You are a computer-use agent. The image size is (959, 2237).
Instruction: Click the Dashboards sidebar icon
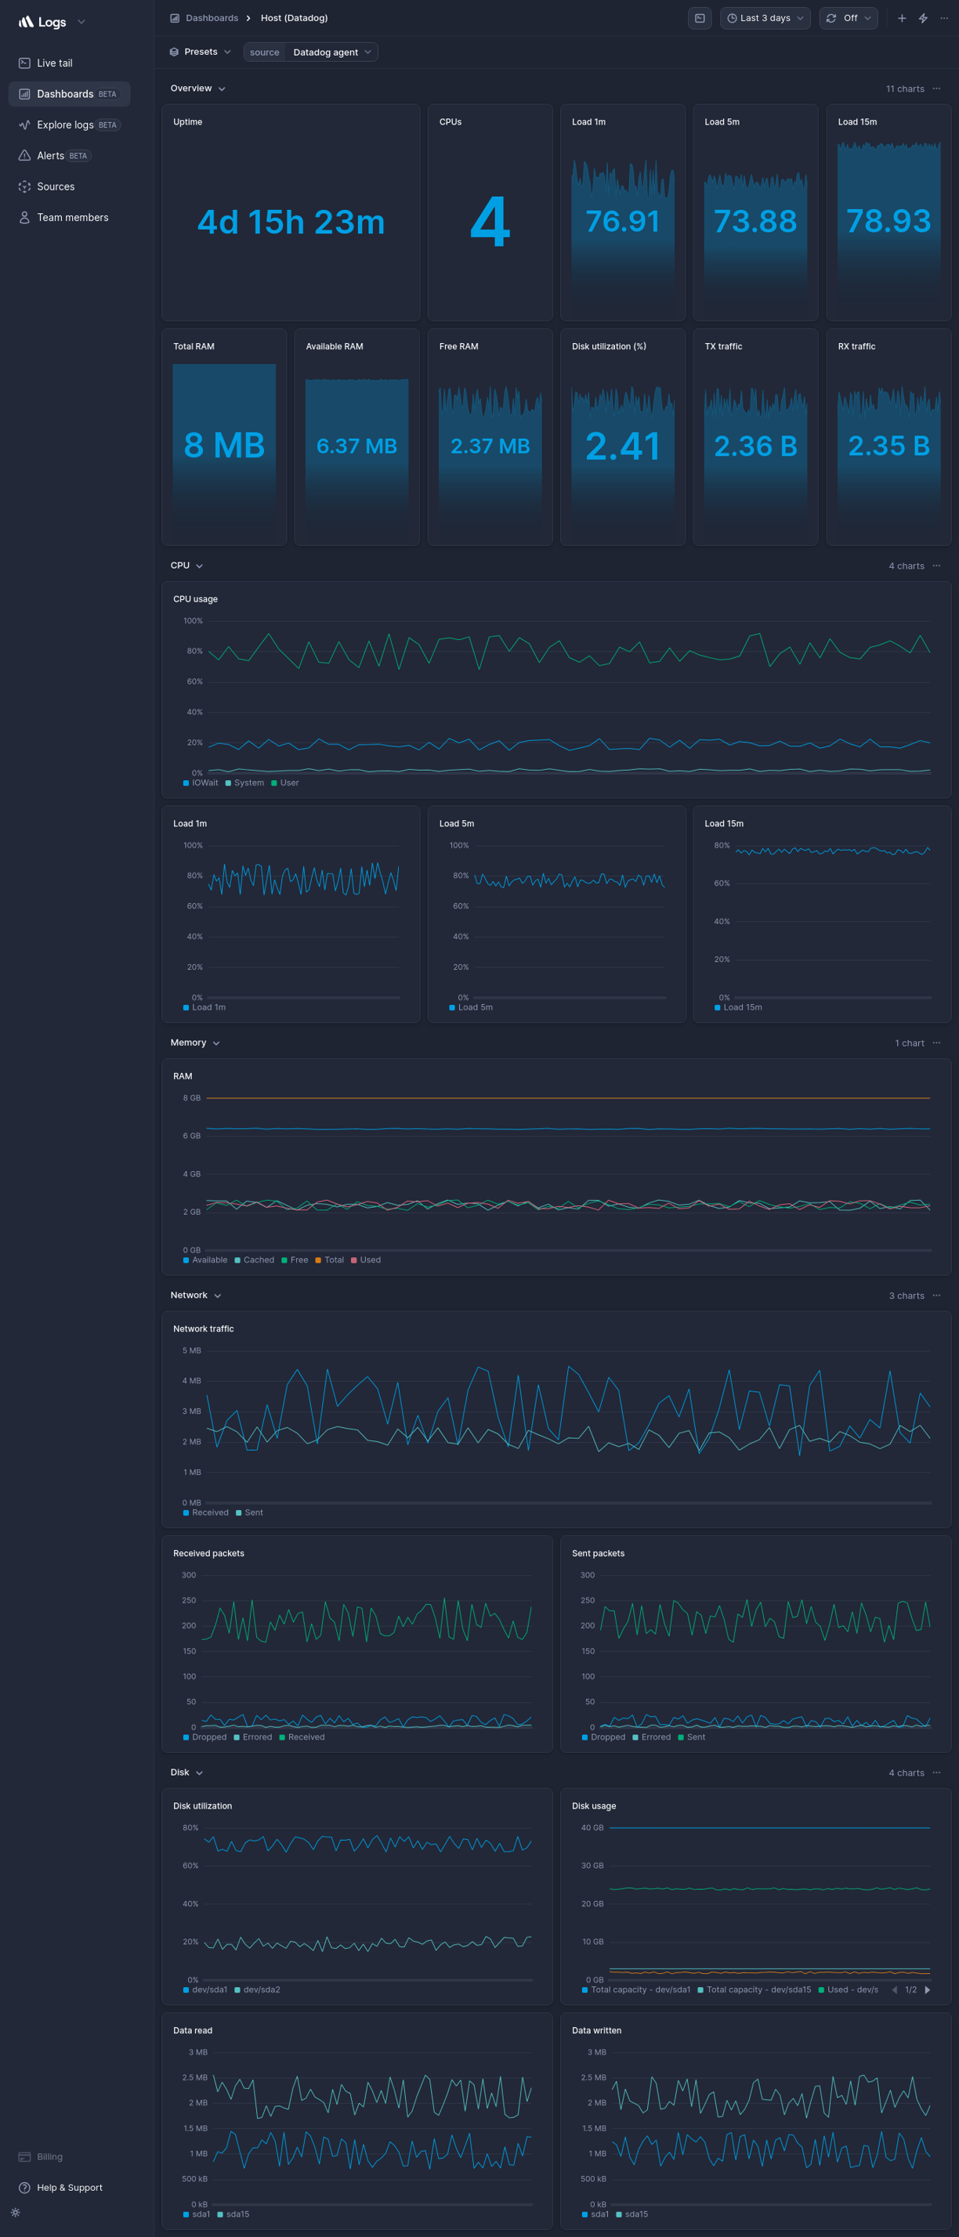coord(24,94)
